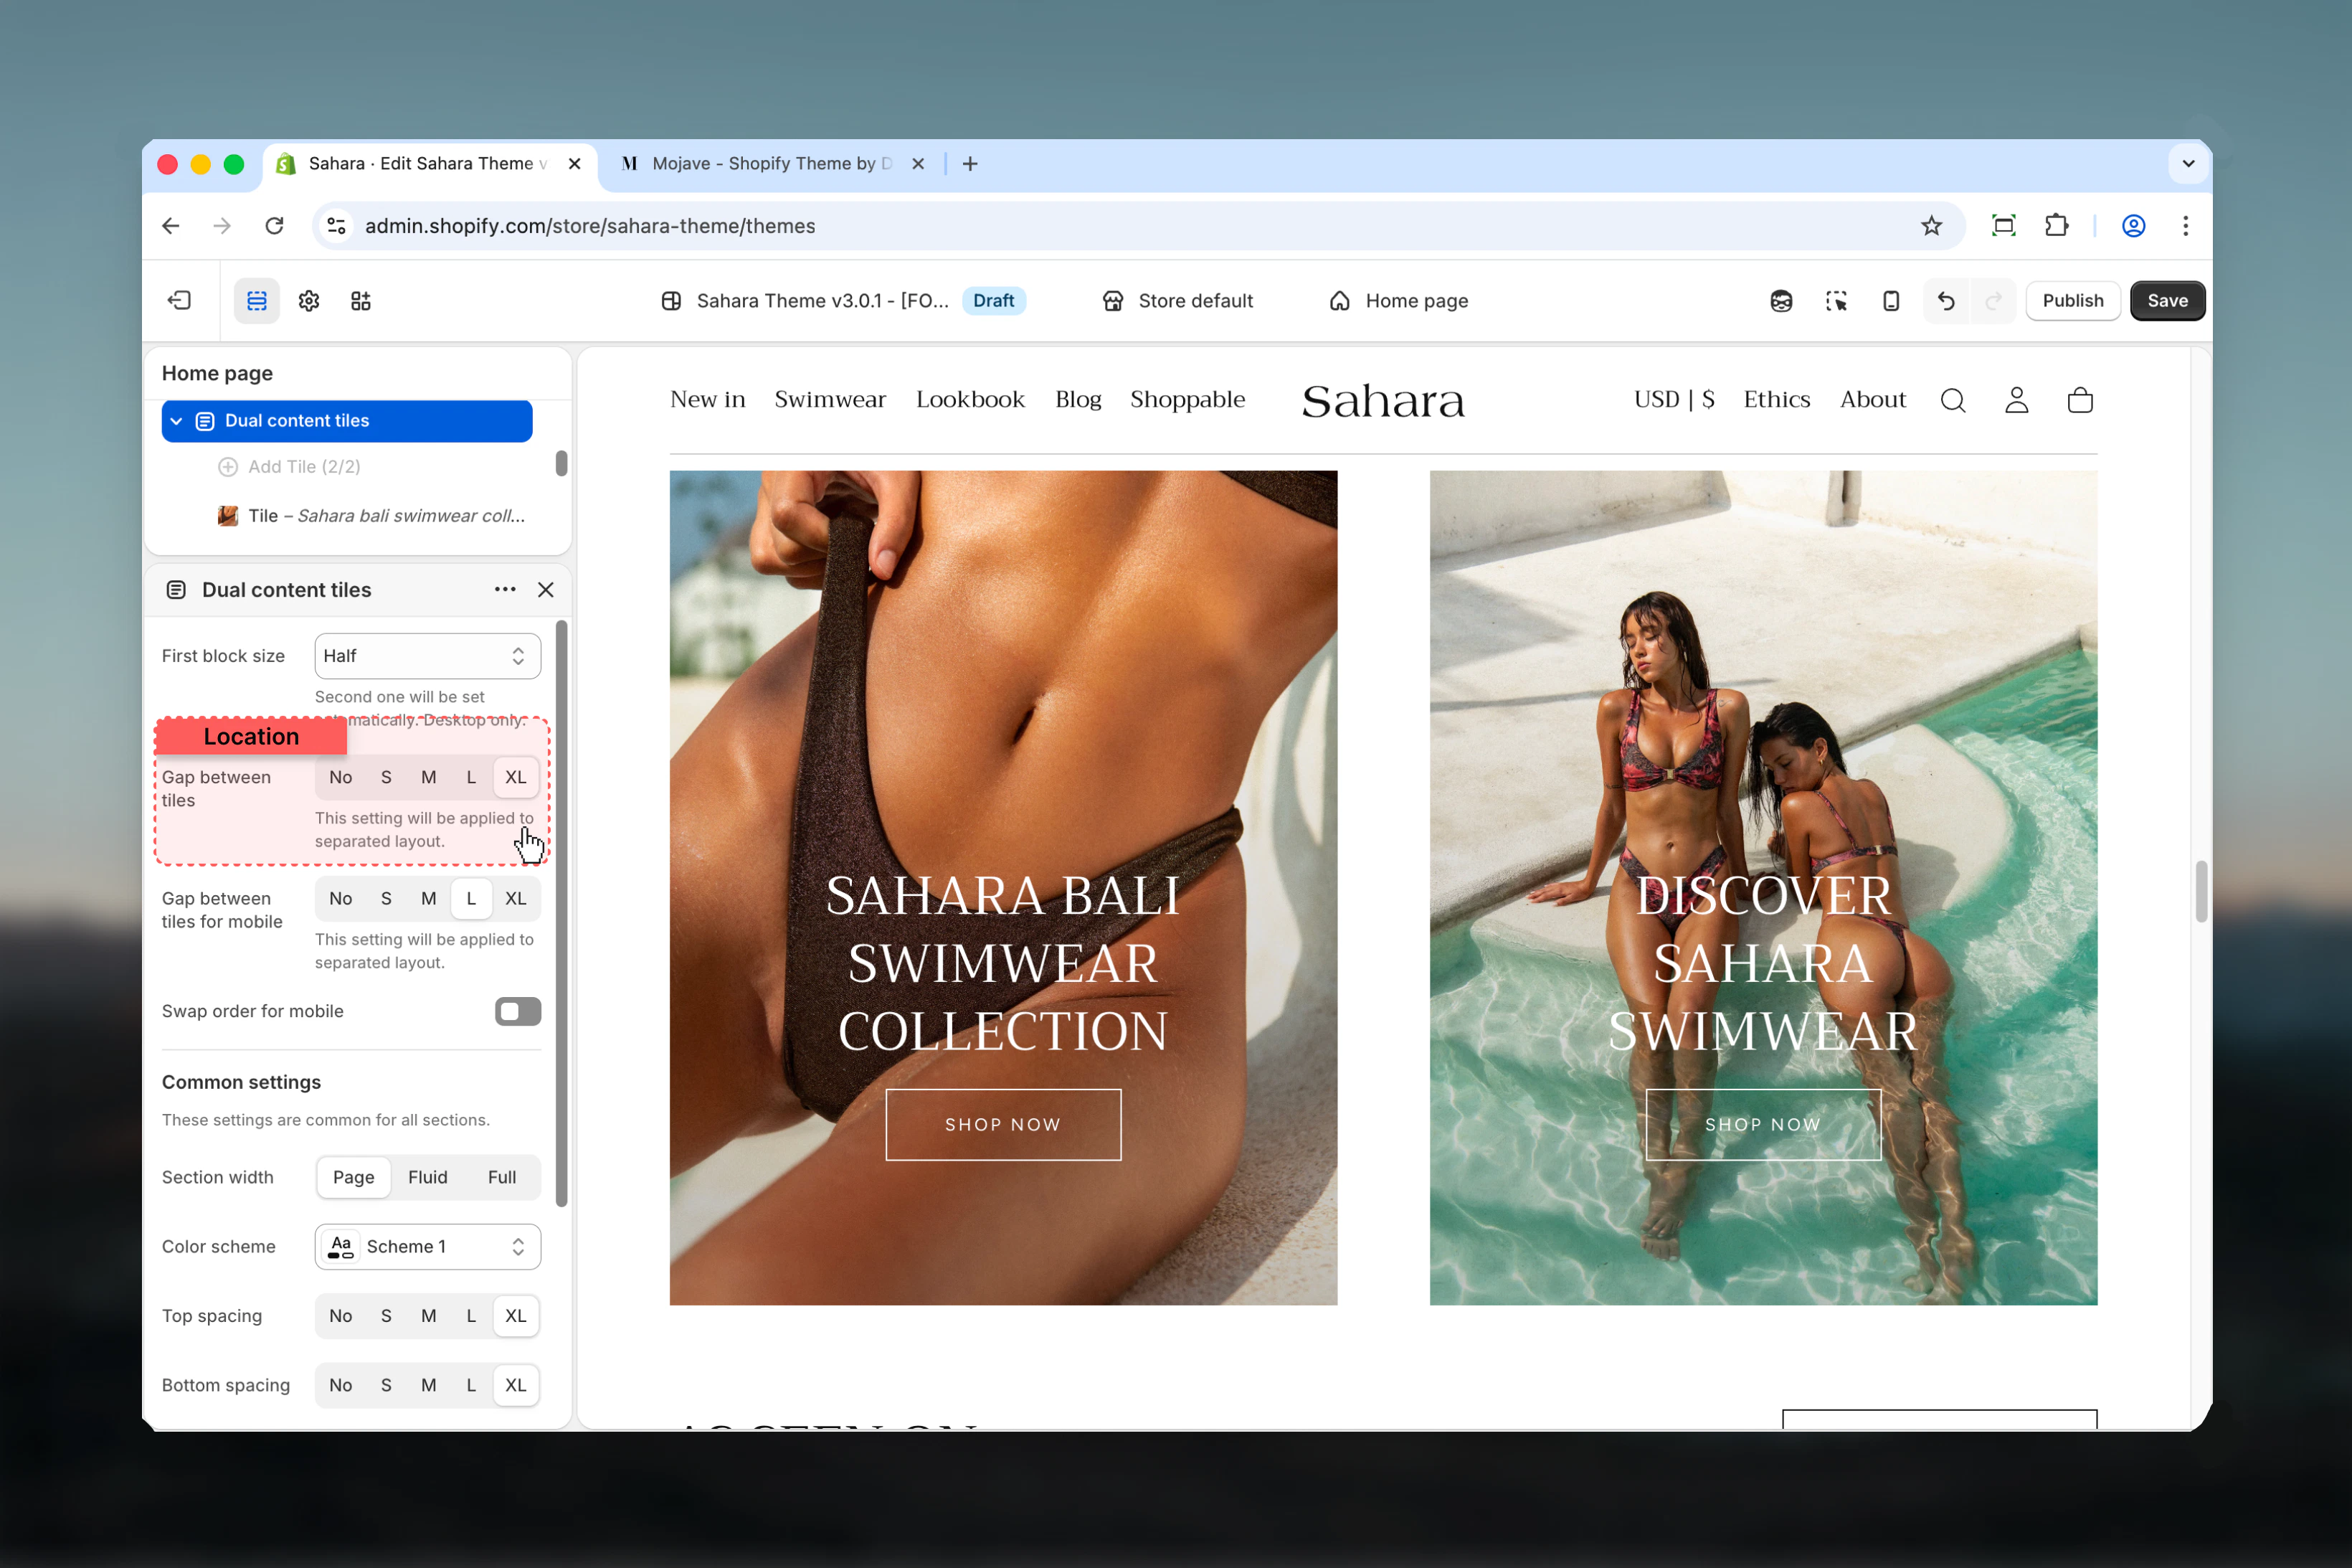2352x1568 pixels.
Task: Open the Home page template selector
Action: [x=1398, y=301]
